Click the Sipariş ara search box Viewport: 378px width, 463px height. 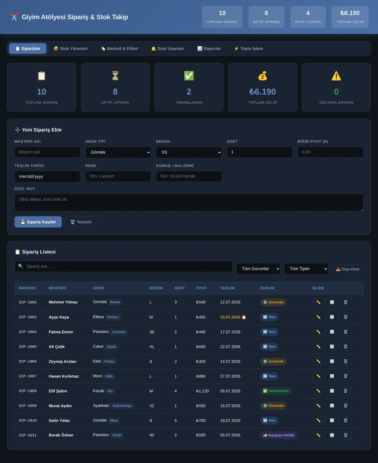pos(123,266)
